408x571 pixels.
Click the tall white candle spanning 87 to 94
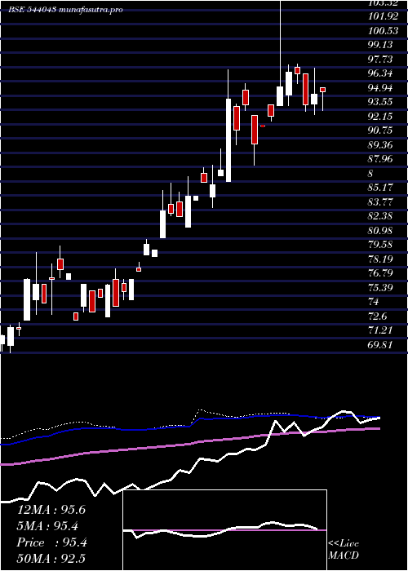coord(228,140)
